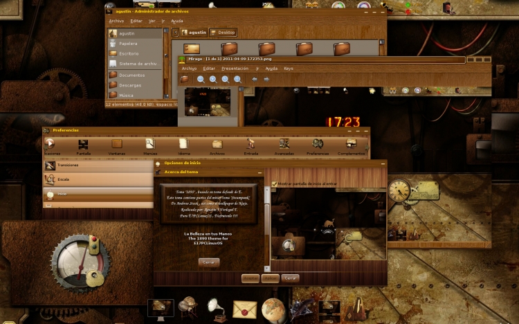Viewport: 519px width, 324px height.
Task: Select Inicio in Preferencias list
Action: coord(98,194)
